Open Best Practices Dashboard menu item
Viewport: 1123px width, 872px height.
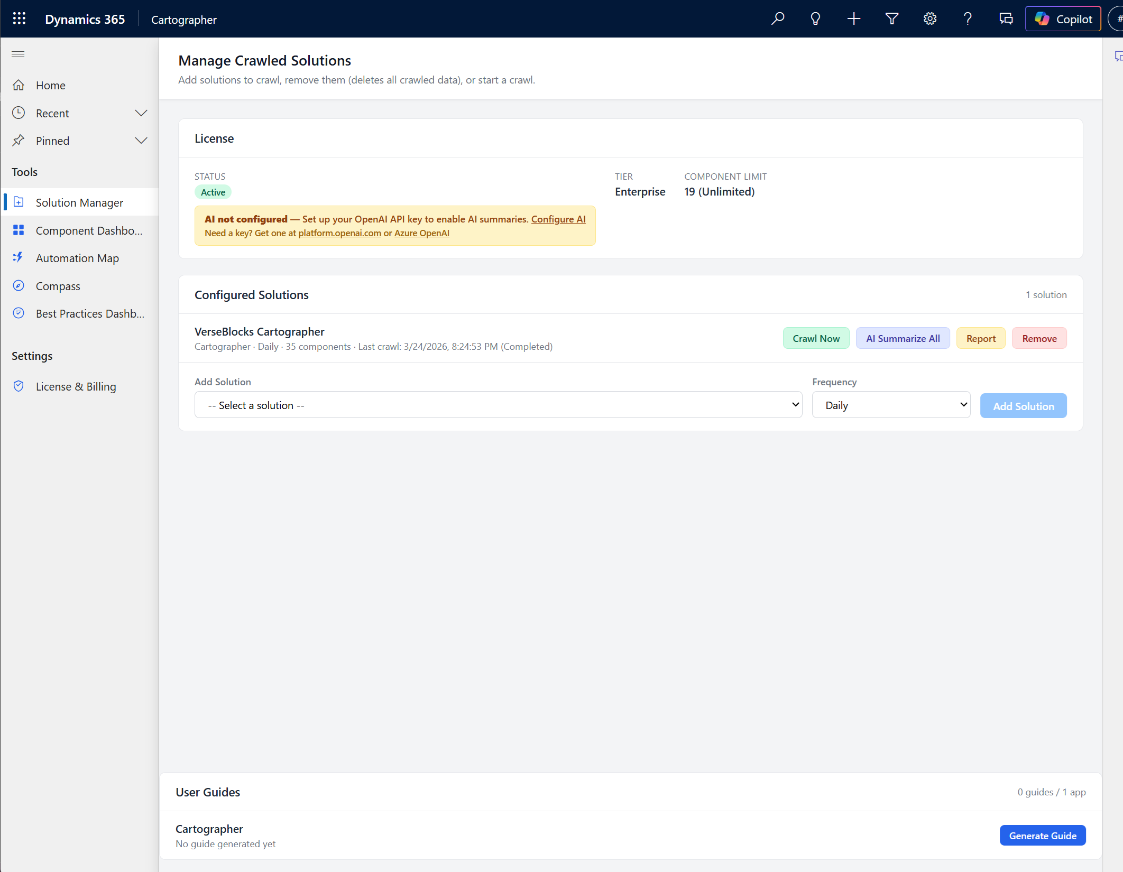(79, 313)
